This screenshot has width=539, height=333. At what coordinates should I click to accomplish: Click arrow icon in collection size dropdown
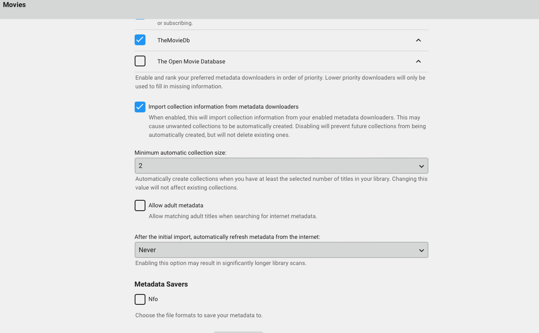point(421,166)
